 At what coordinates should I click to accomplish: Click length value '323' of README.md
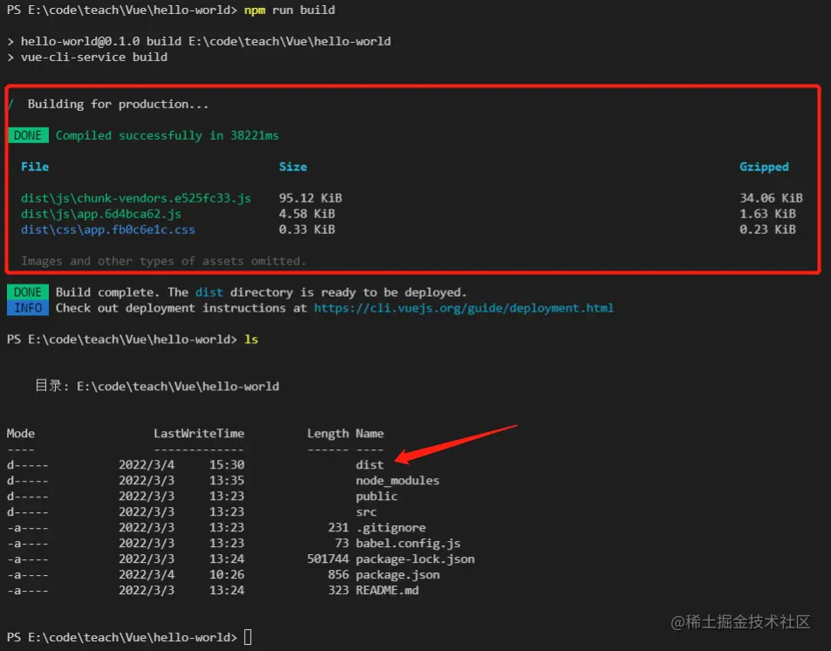338,591
